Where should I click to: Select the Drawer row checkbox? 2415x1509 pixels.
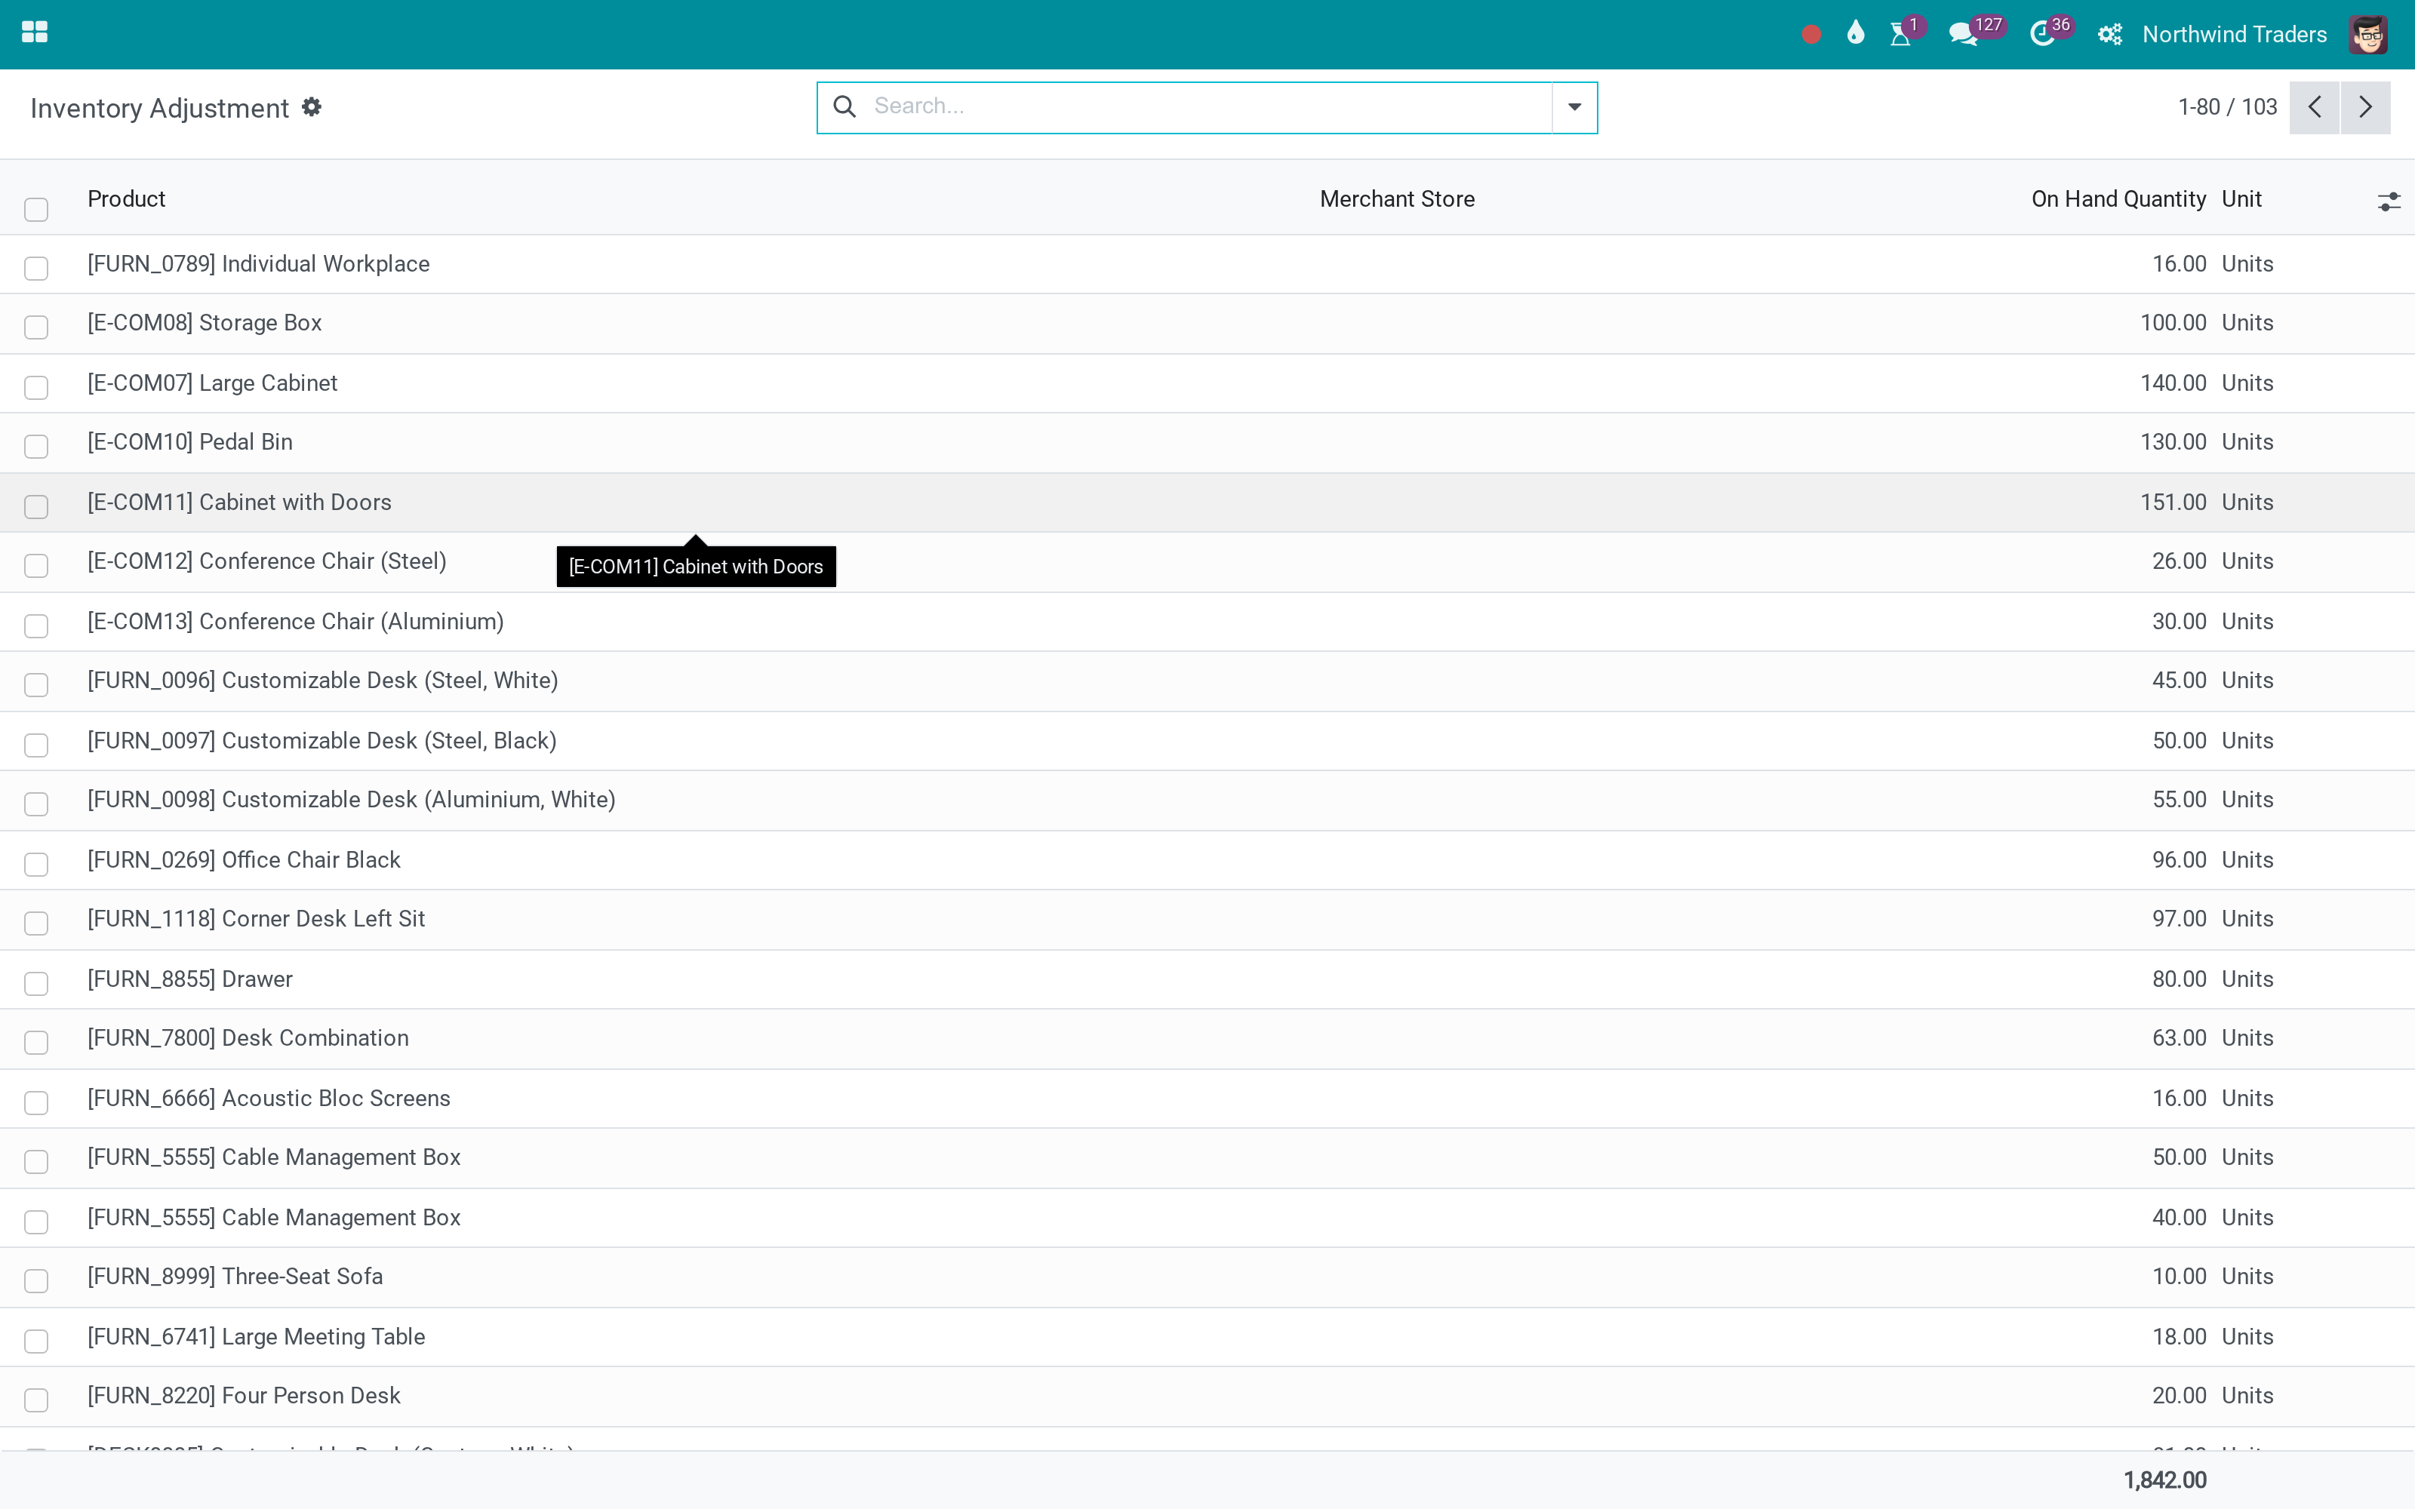coord(36,983)
